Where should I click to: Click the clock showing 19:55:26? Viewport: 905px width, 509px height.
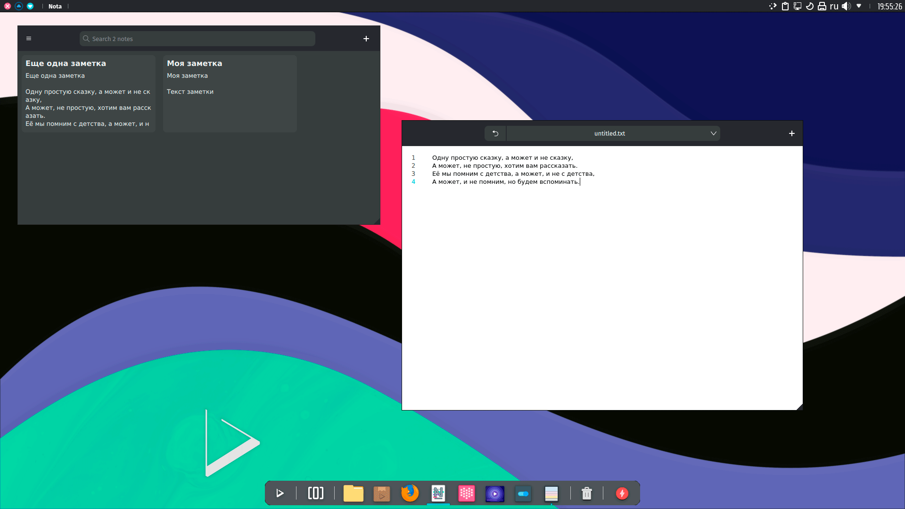pos(889,6)
